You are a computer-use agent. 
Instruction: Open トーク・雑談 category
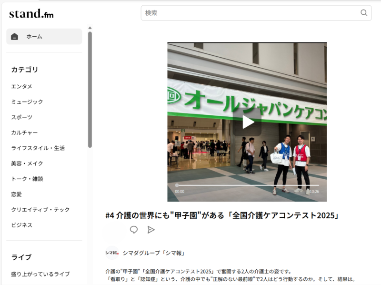pos(27,179)
